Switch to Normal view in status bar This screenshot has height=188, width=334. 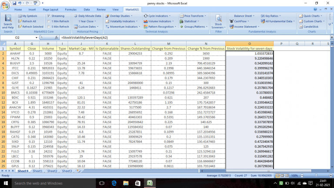(x=278, y=176)
